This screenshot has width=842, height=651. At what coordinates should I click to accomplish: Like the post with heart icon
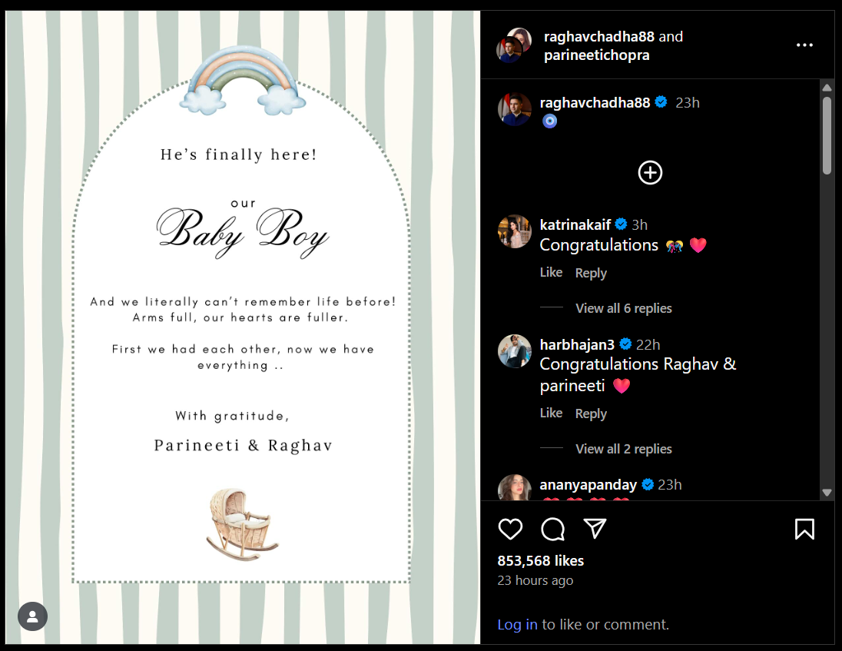(510, 529)
